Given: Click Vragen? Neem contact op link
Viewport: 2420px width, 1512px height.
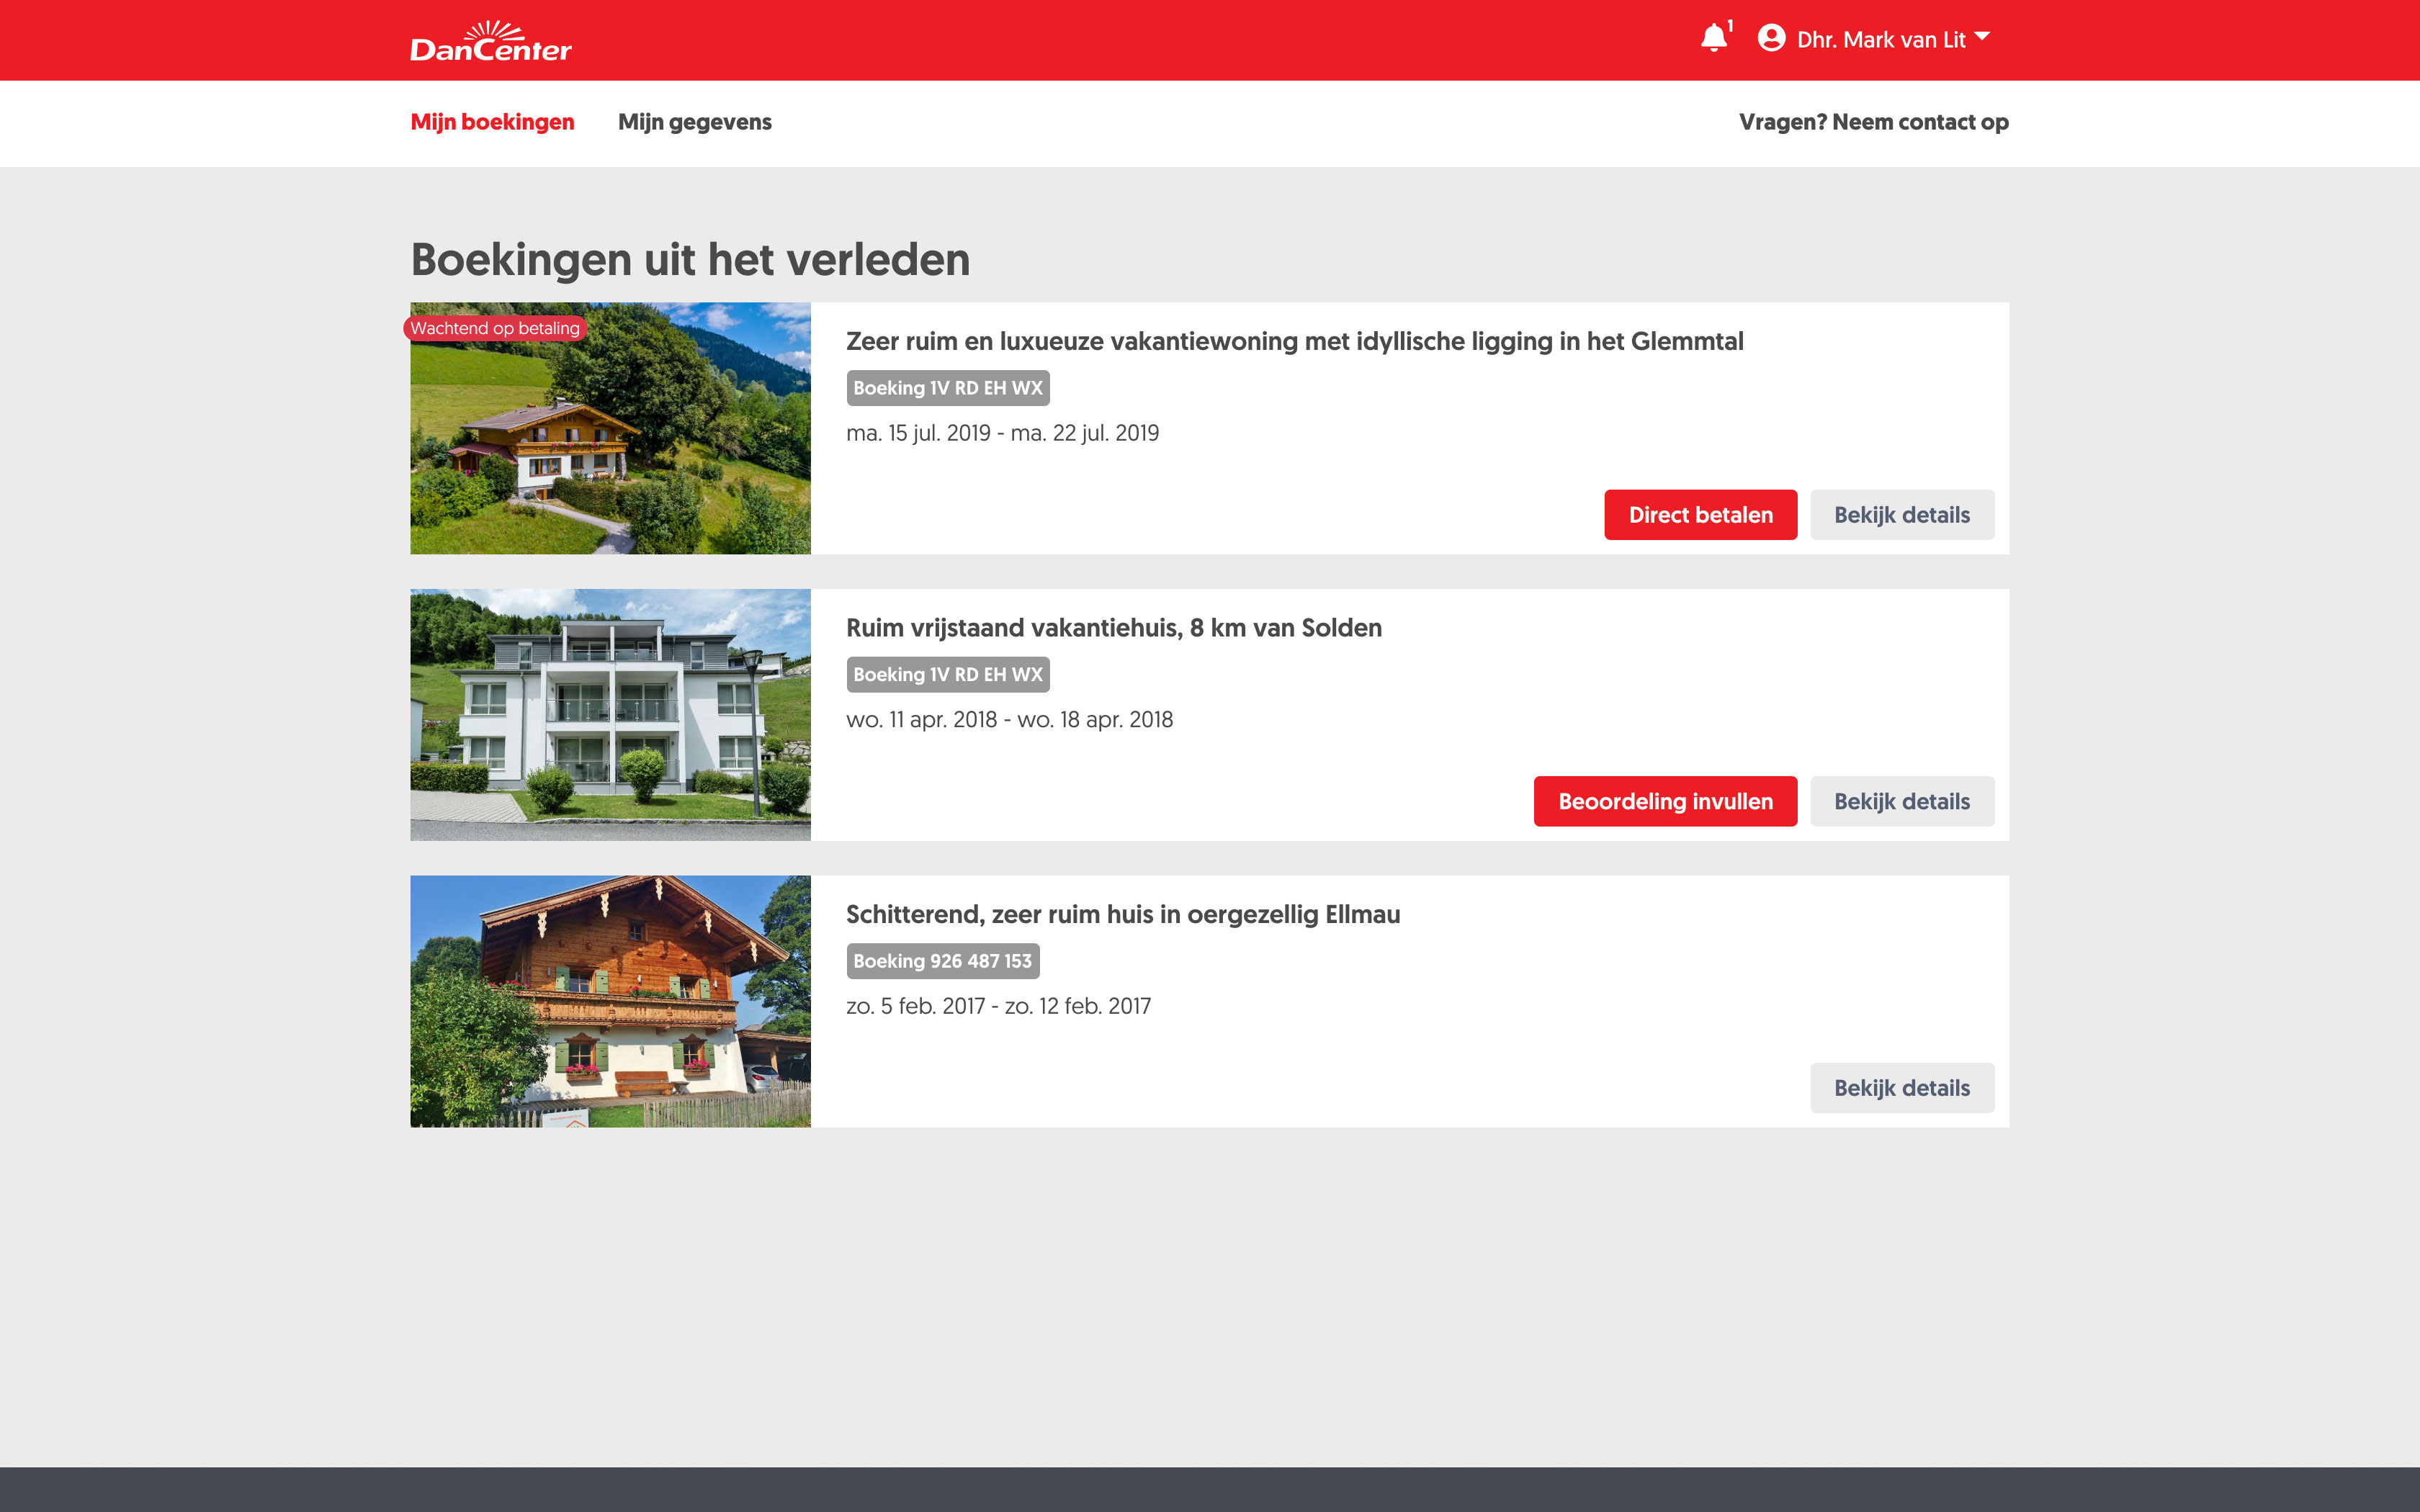Looking at the screenshot, I should click(1873, 122).
